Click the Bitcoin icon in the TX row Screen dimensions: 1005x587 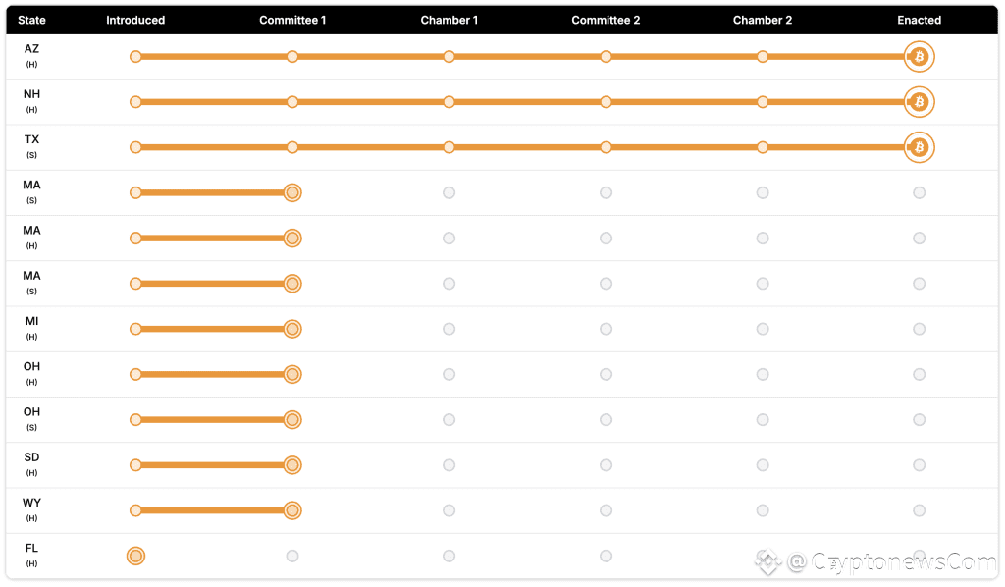coord(919,147)
